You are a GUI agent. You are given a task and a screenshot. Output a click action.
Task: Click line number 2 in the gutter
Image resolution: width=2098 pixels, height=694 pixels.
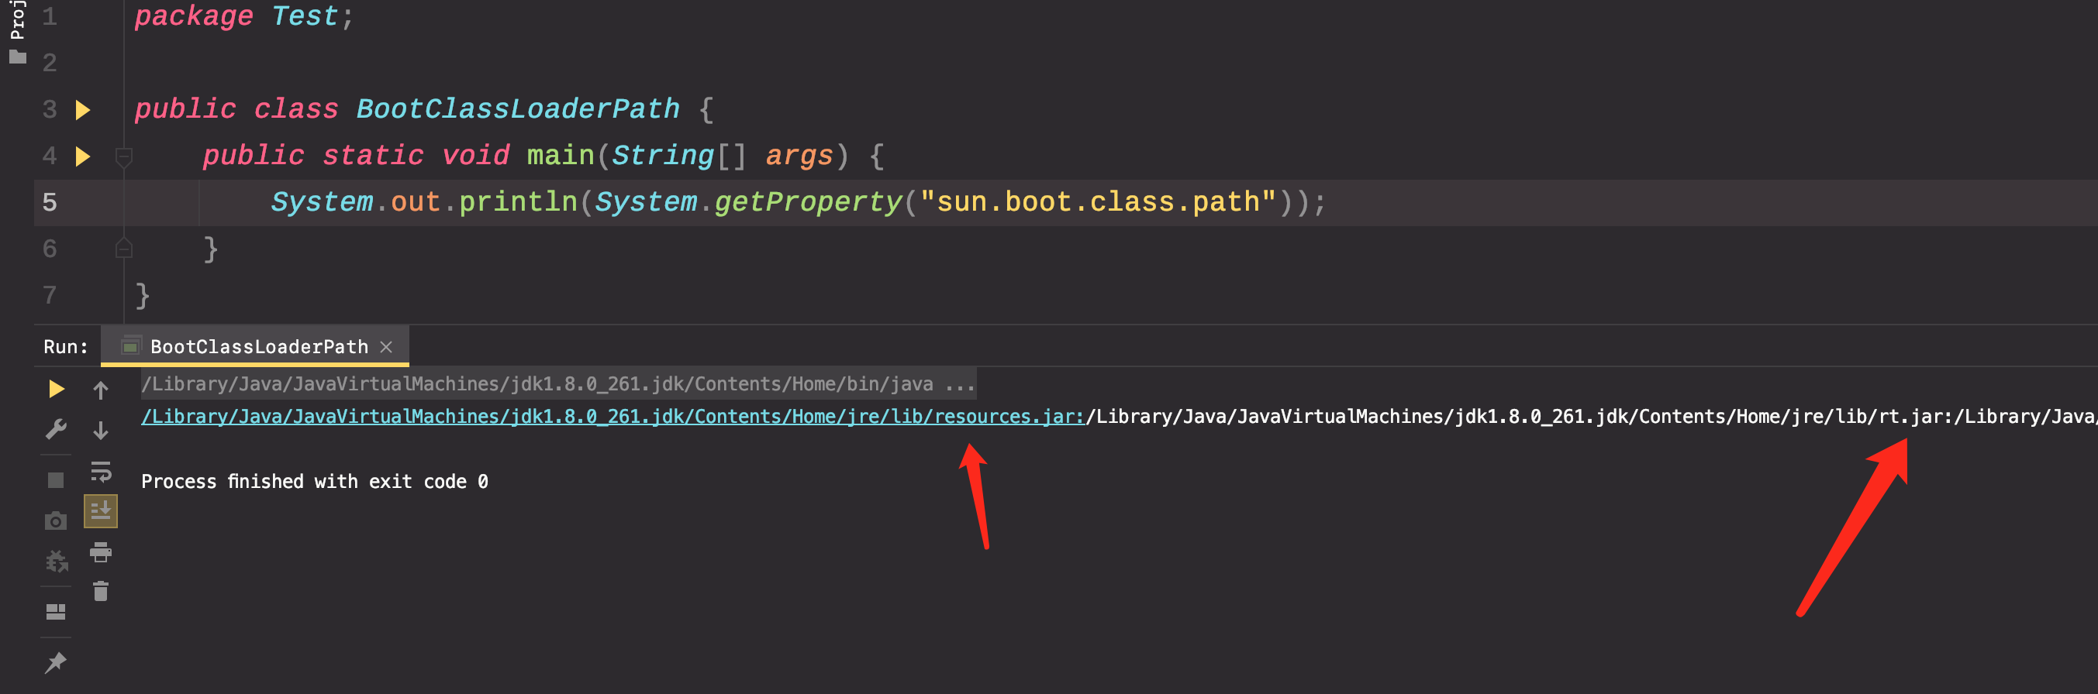coord(50,63)
